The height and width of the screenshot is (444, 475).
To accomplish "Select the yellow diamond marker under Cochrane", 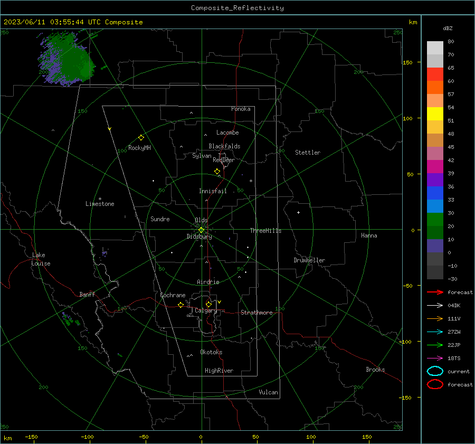I will tap(180, 305).
